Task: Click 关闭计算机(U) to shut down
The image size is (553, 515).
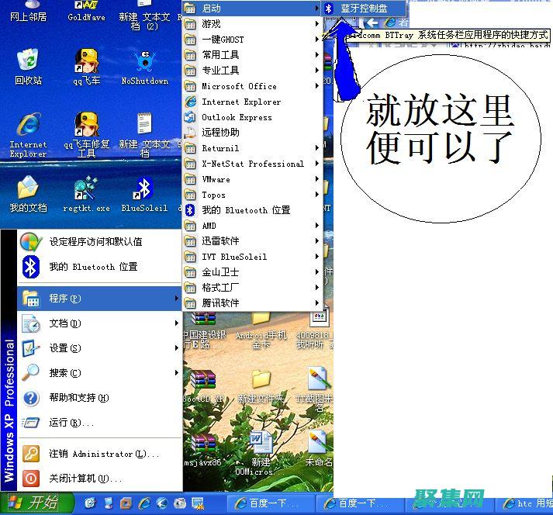Action: click(x=85, y=479)
